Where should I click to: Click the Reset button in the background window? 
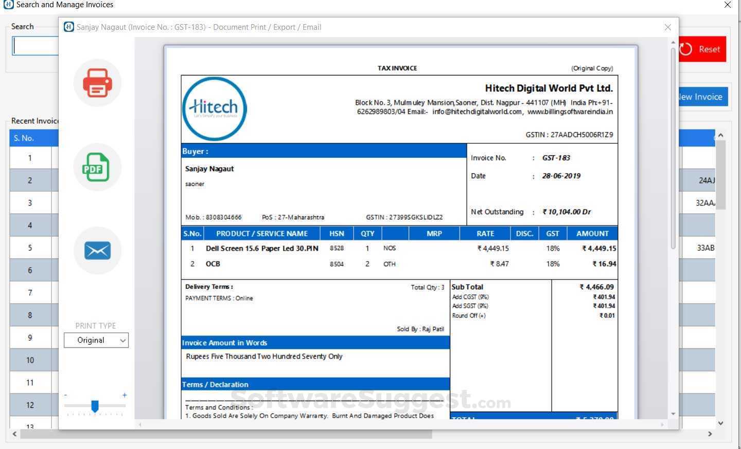702,49
